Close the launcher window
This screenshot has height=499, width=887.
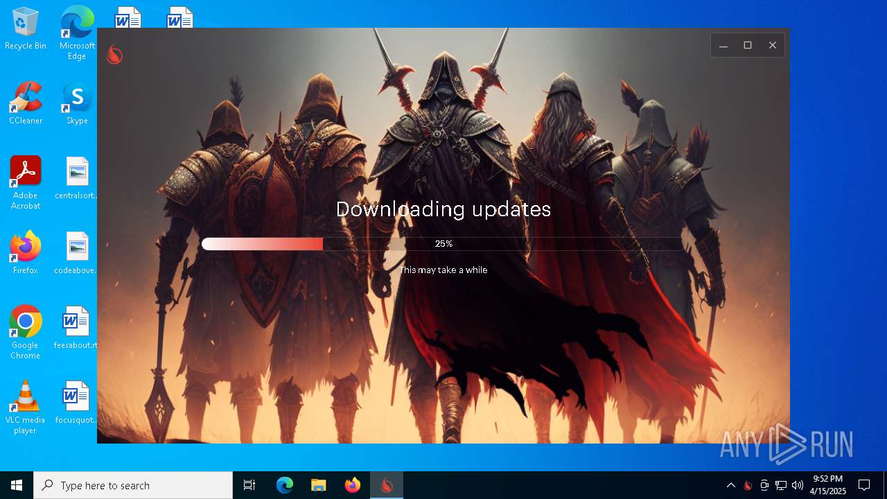(772, 45)
